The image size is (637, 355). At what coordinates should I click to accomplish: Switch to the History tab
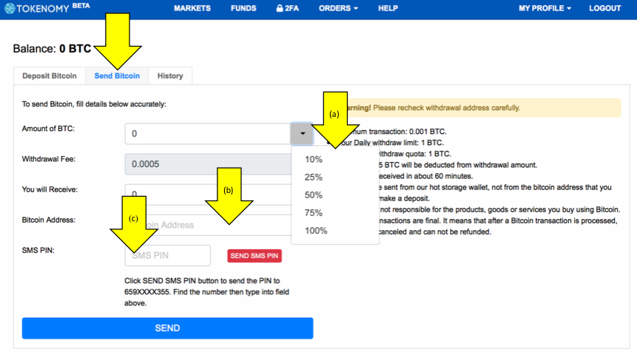170,76
